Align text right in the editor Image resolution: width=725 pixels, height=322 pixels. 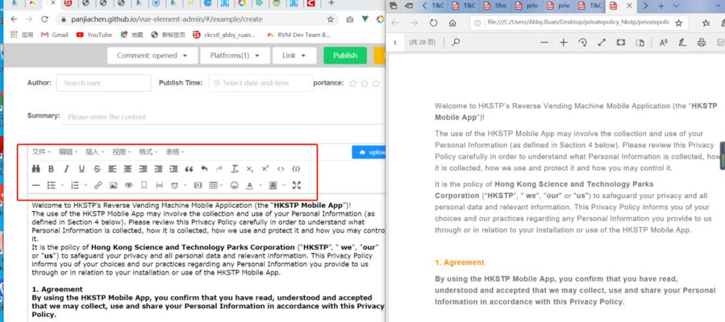pyautogui.click(x=143, y=169)
